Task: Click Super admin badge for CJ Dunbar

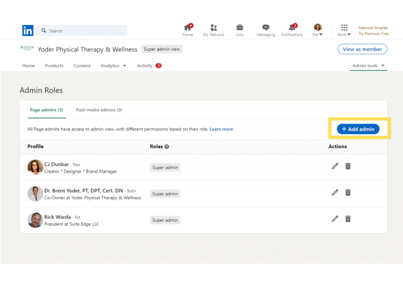Action: [x=165, y=167]
